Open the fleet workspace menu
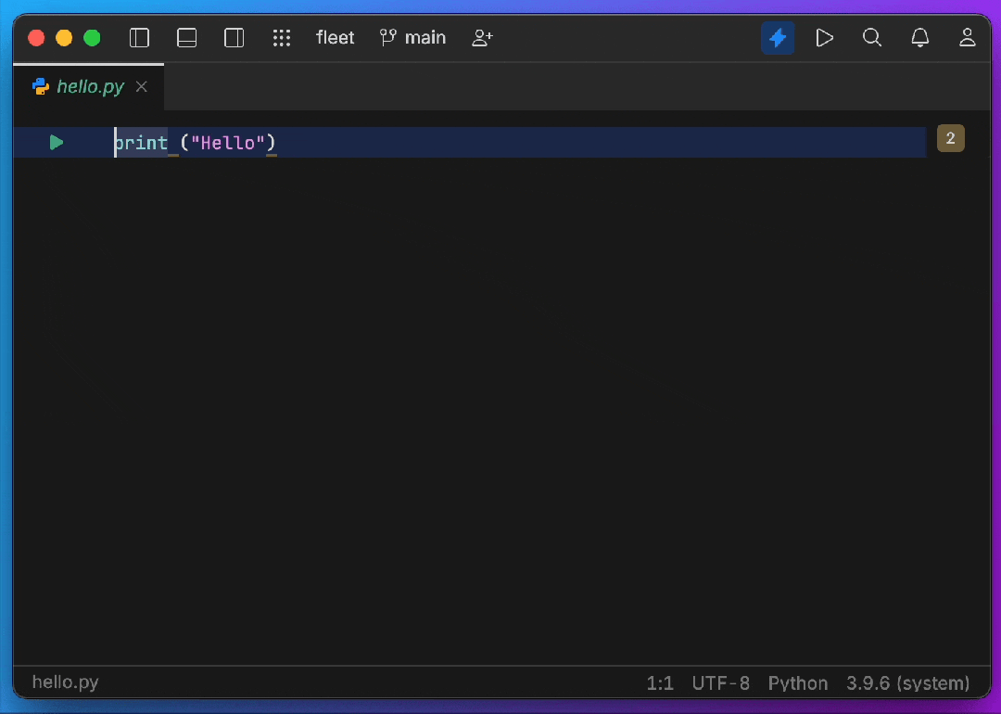The image size is (1001, 714). (335, 38)
